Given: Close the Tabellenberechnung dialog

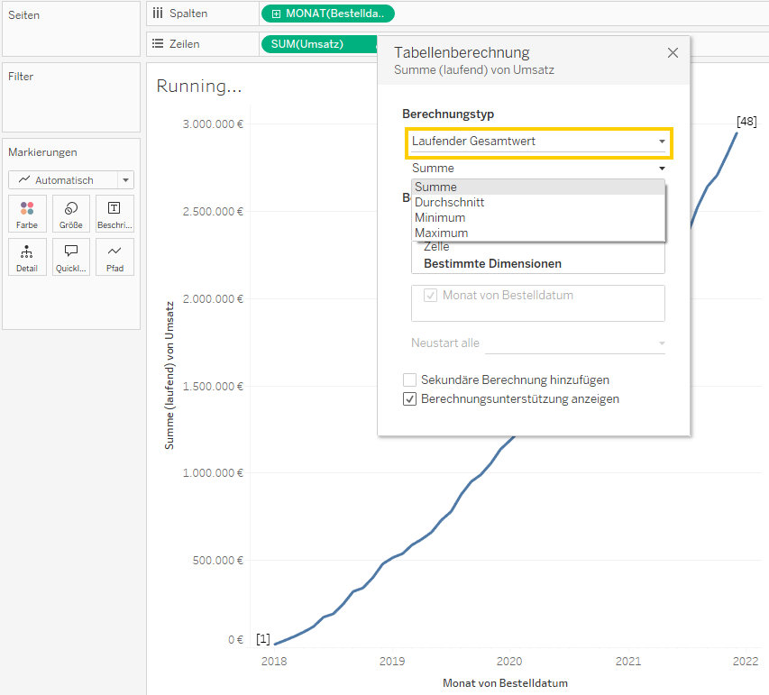Looking at the screenshot, I should tap(673, 53).
